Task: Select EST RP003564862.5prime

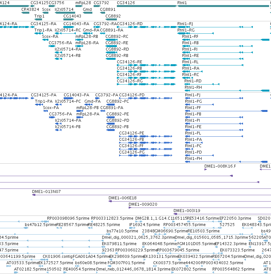Action: [233, 269]
